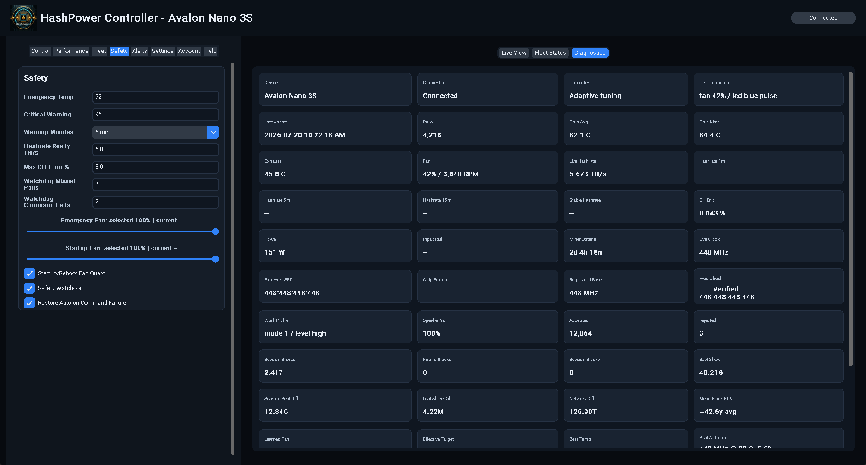866x465 pixels.
Task: Go to the Settings tab
Action: pos(163,51)
